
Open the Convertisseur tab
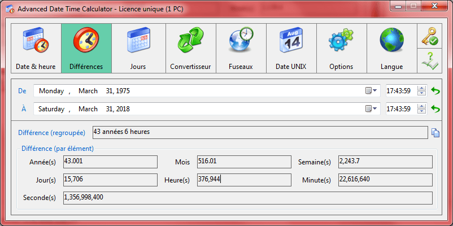[x=191, y=48]
